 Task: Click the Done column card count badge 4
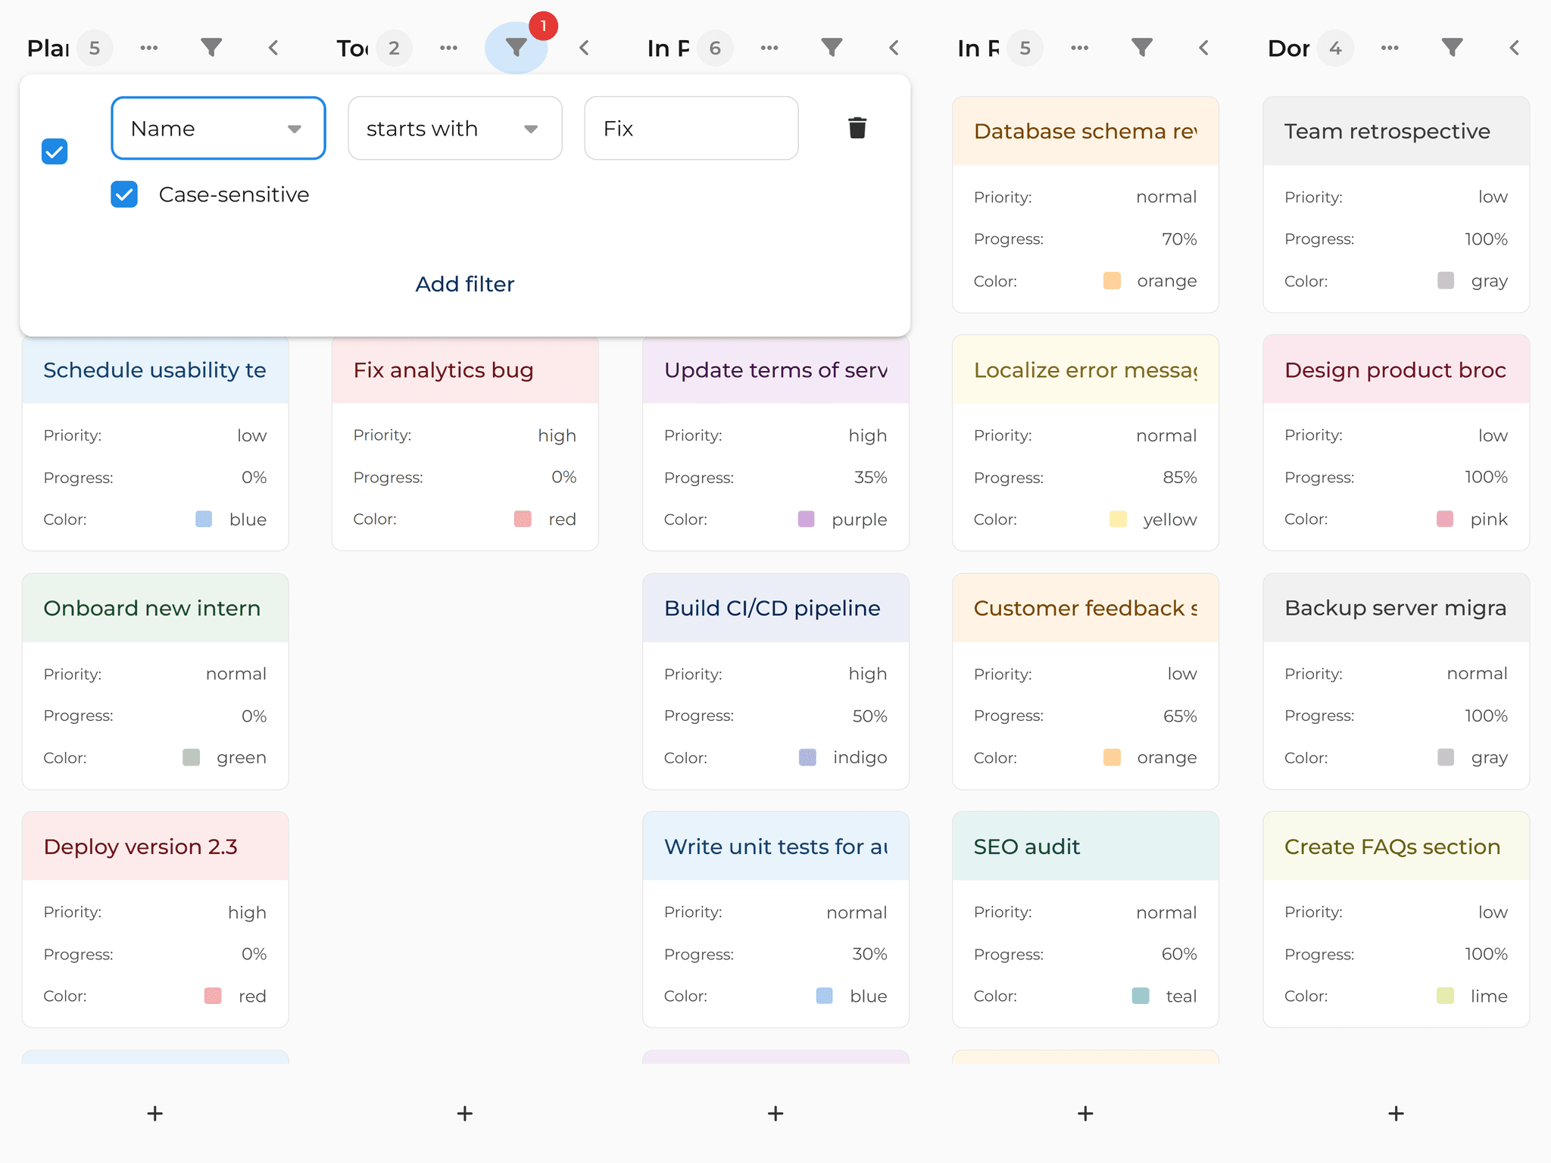coord(1335,48)
